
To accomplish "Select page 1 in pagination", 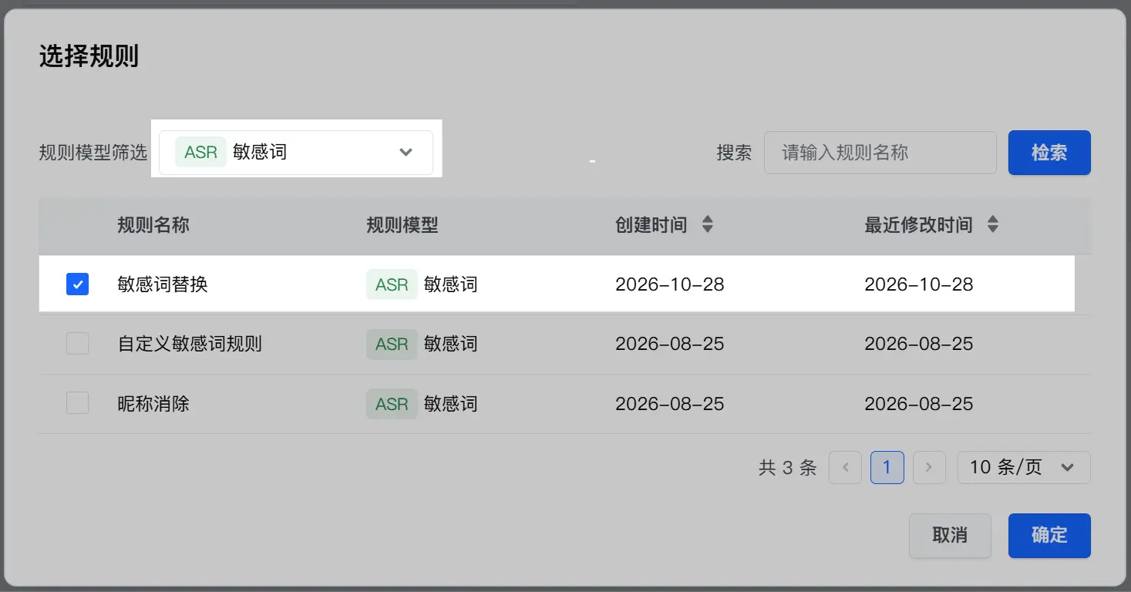I will (x=887, y=467).
